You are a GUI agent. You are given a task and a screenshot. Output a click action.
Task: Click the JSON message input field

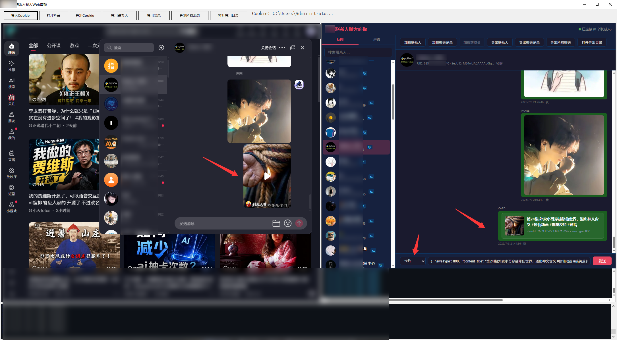coord(509,261)
